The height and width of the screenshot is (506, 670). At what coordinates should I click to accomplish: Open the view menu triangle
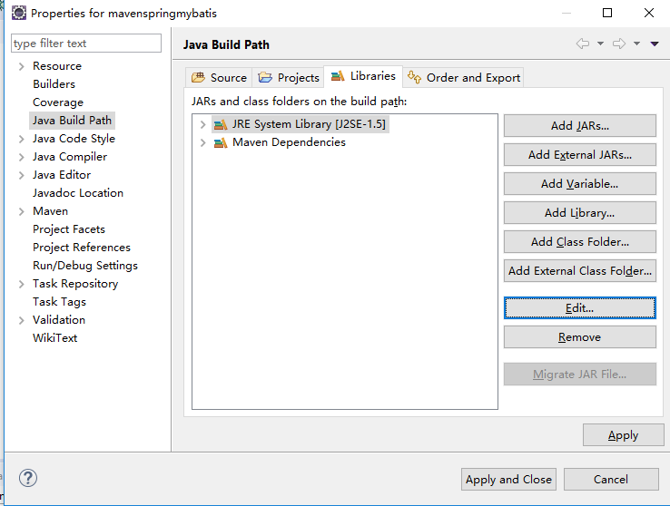coord(655,44)
